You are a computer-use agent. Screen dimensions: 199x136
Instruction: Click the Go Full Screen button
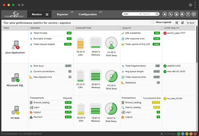tap(168, 134)
